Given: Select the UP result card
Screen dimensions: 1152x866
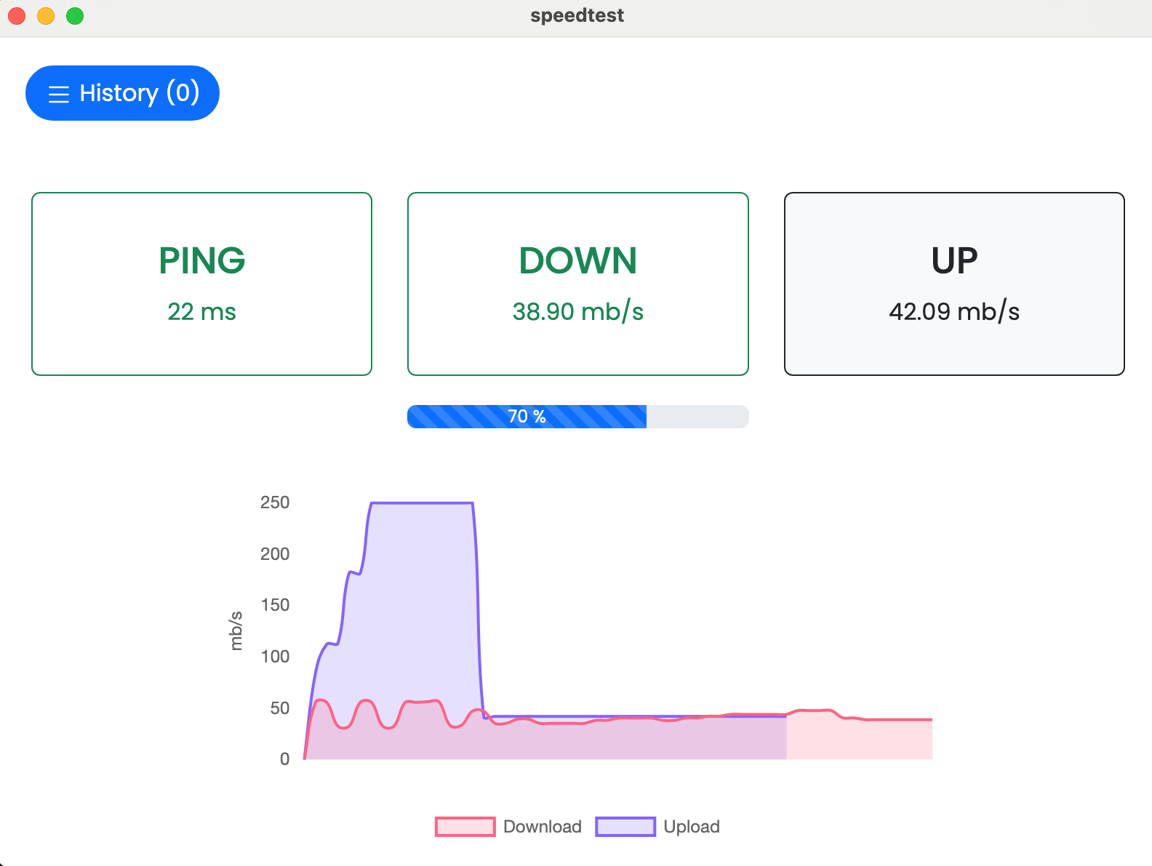Looking at the screenshot, I should coord(953,284).
